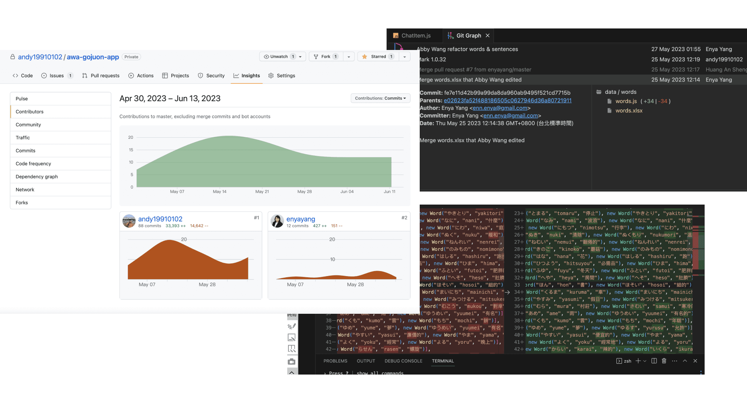Viewport: 747px width, 403px height.
Task: Open the Security tab
Action: click(211, 76)
